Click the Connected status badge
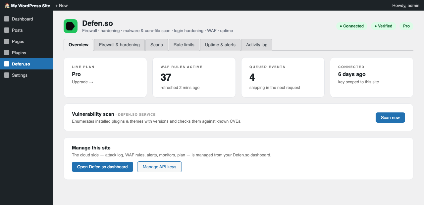The height and width of the screenshot is (205, 424). (352, 26)
